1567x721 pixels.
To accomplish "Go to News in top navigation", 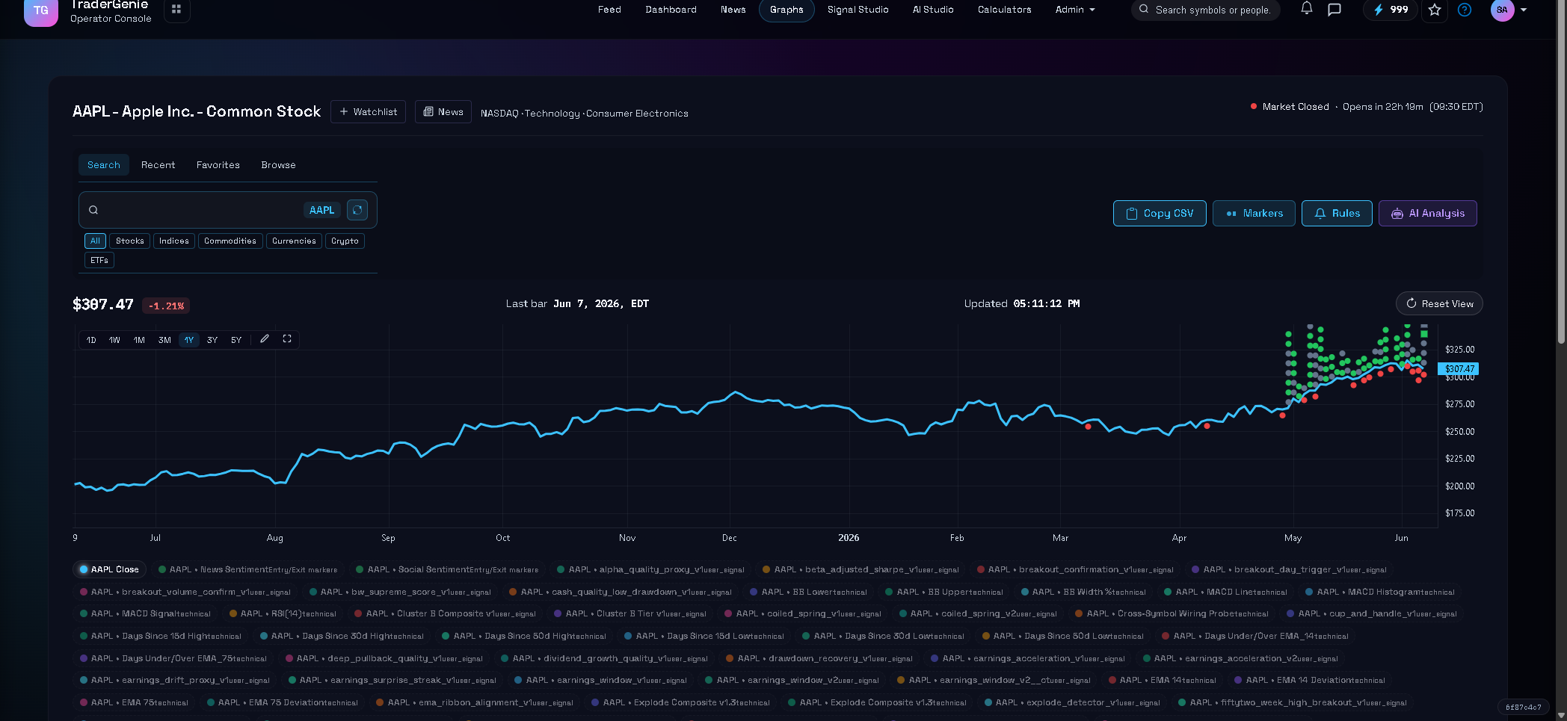I will (x=733, y=10).
